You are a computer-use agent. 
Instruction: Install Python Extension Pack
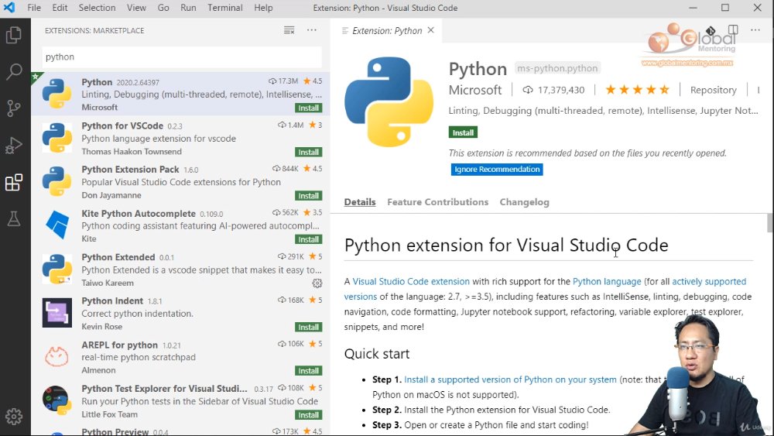309,196
